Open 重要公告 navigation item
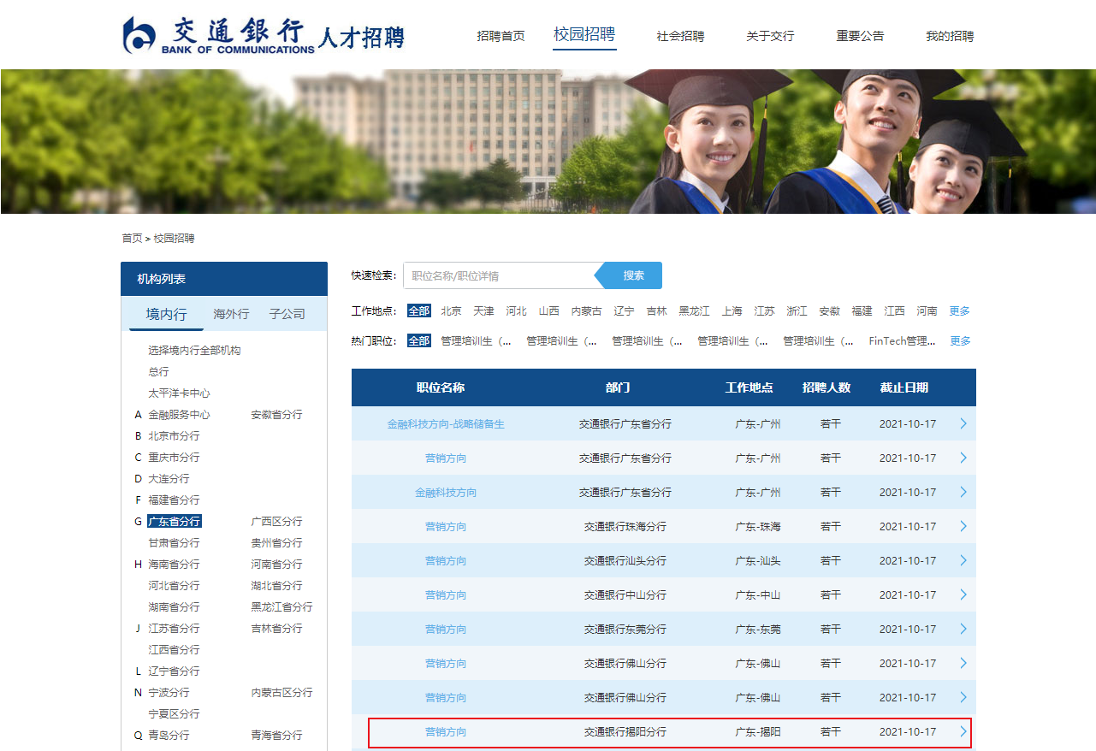 860,36
